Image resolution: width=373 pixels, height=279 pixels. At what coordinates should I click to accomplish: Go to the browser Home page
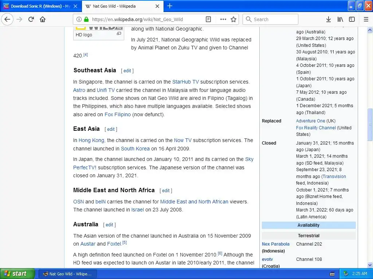43,19
